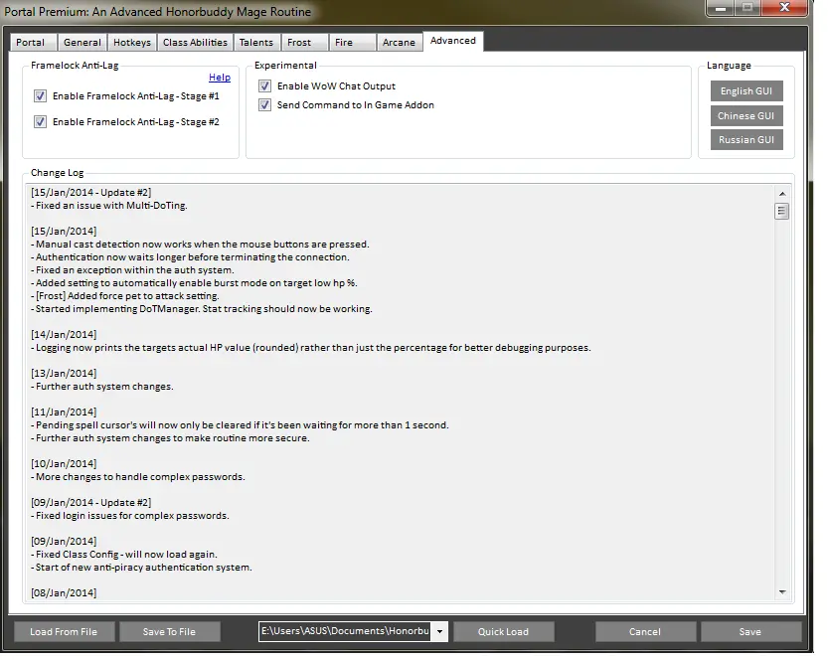Expand the settings file path dropdown
The image size is (828, 660).
tap(439, 631)
